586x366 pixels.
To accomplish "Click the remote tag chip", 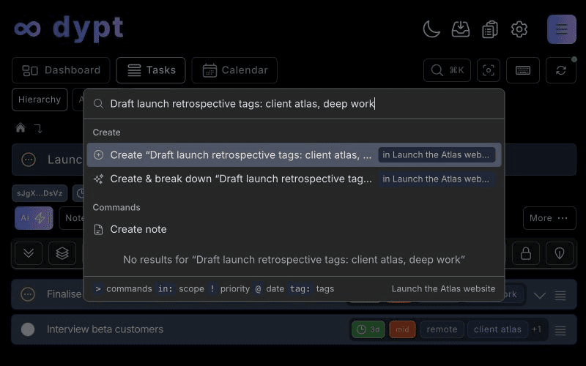I will pyautogui.click(x=442, y=329).
